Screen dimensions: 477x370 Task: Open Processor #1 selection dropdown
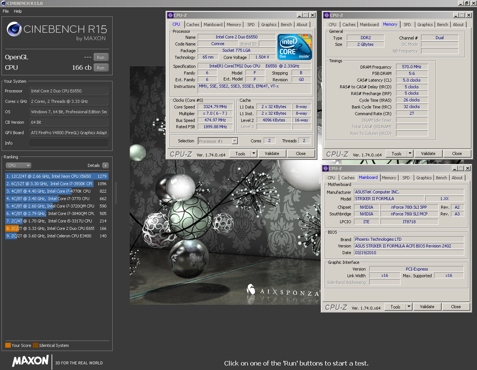click(235, 141)
